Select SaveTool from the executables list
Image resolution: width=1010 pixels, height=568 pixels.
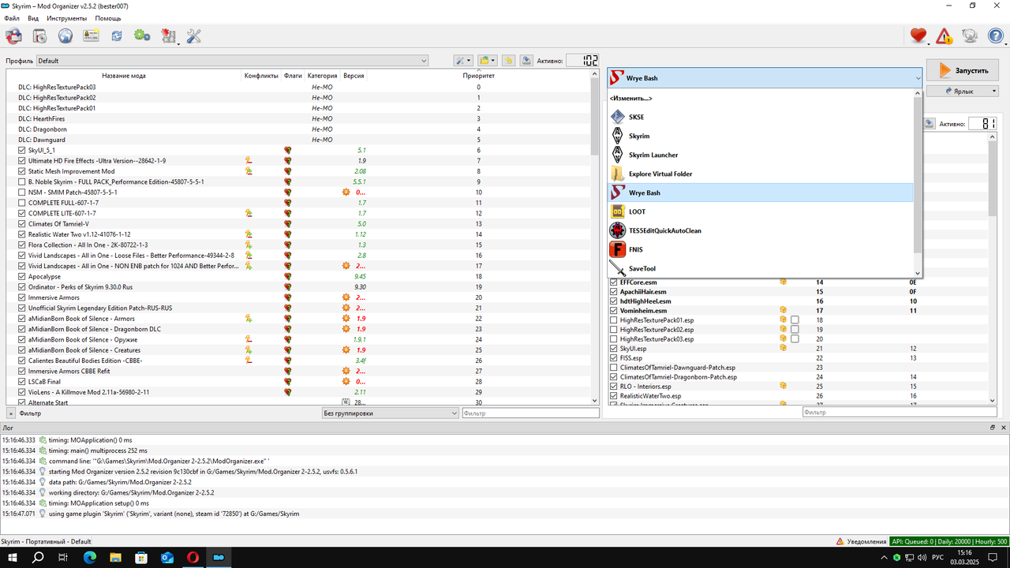pyautogui.click(x=761, y=268)
